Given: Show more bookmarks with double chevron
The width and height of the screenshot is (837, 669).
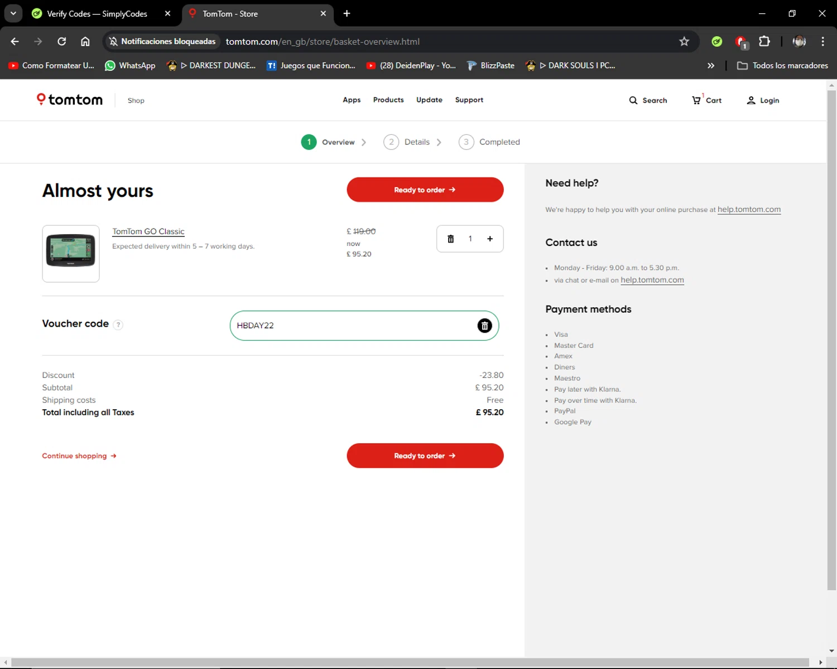Looking at the screenshot, I should pos(711,65).
